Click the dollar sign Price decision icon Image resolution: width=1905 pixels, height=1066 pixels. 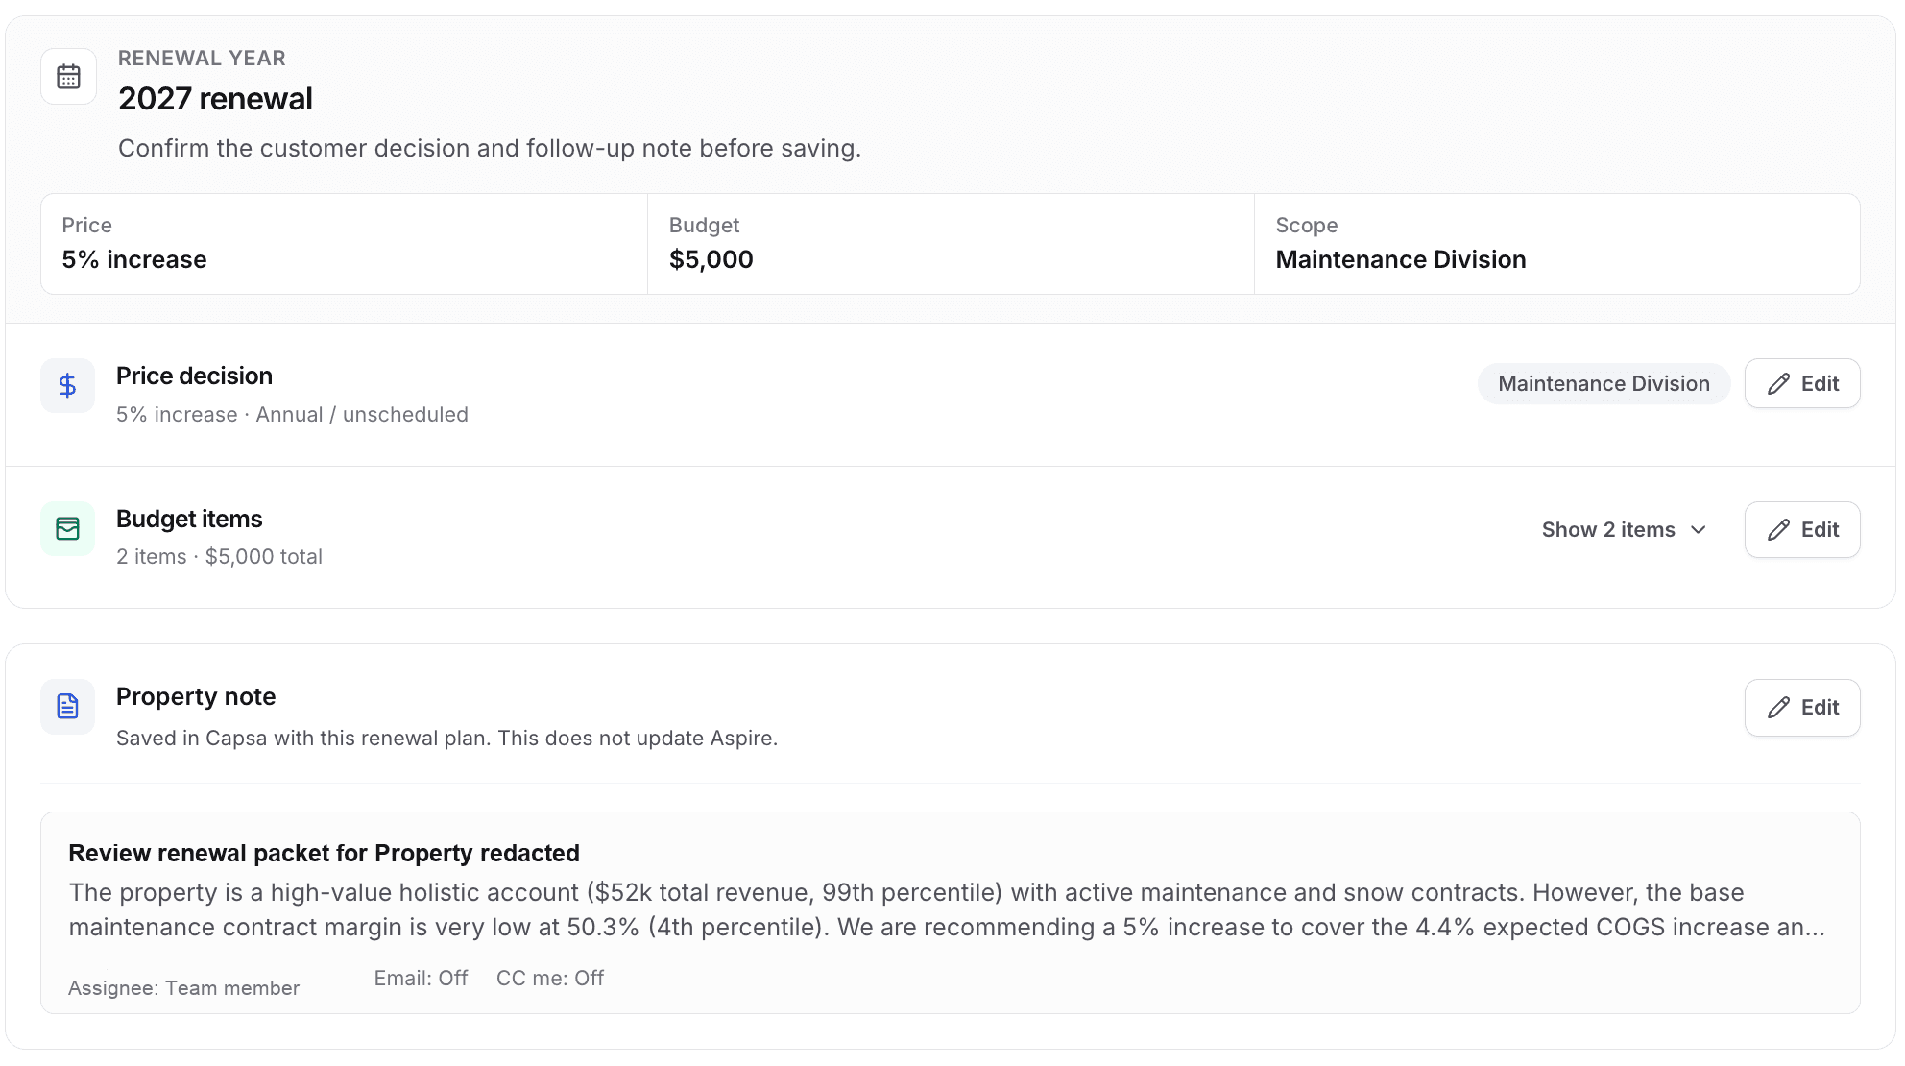point(67,386)
